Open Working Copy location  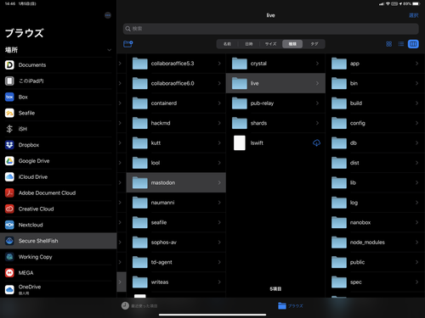(58, 257)
